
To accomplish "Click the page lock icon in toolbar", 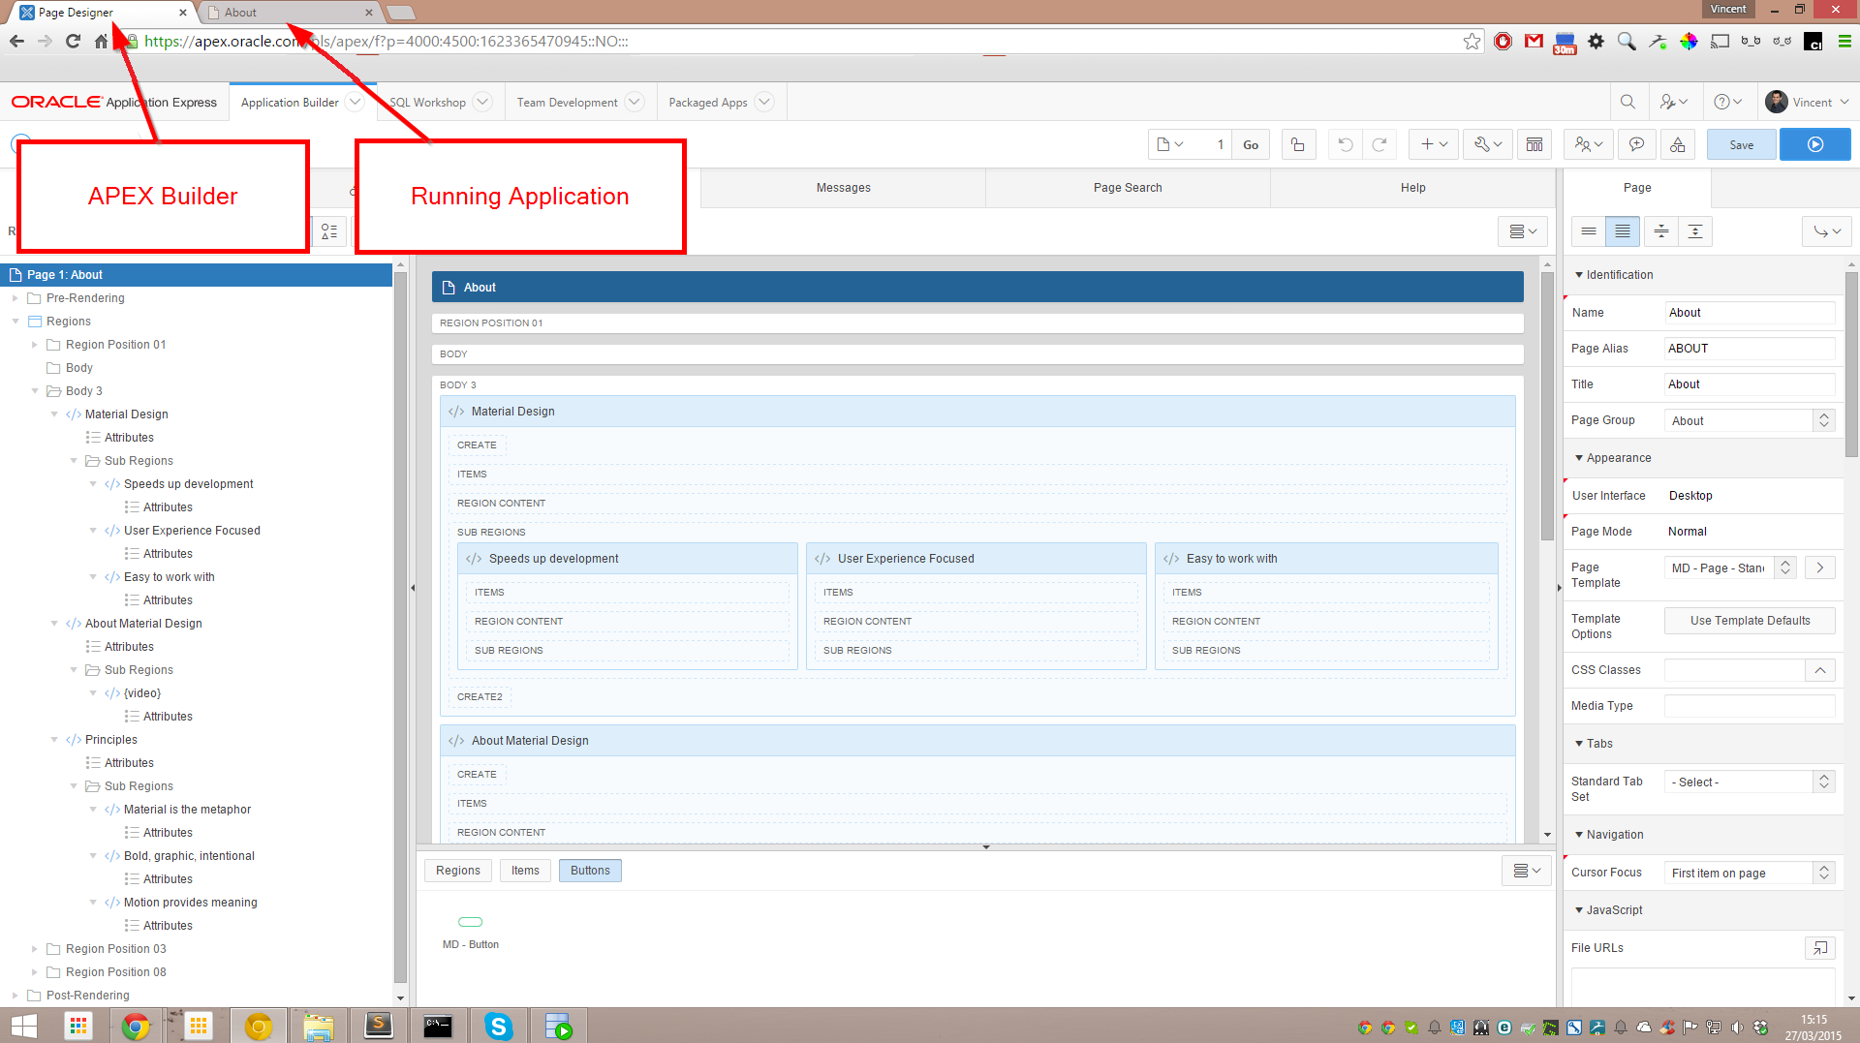I will click(1298, 144).
